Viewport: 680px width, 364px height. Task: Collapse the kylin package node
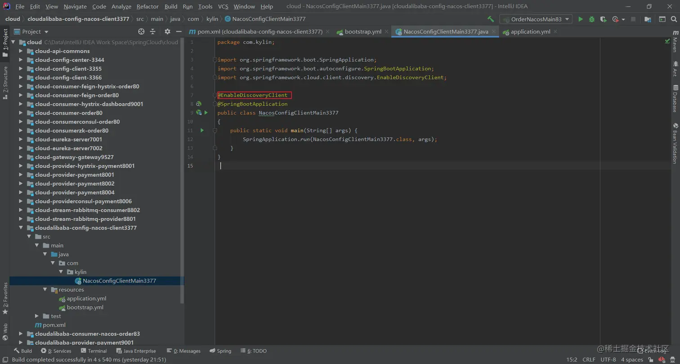point(61,272)
